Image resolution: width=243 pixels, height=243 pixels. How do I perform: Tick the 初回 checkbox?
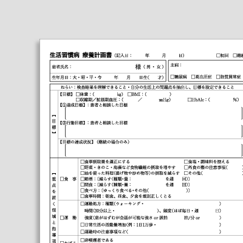coord(218,55)
